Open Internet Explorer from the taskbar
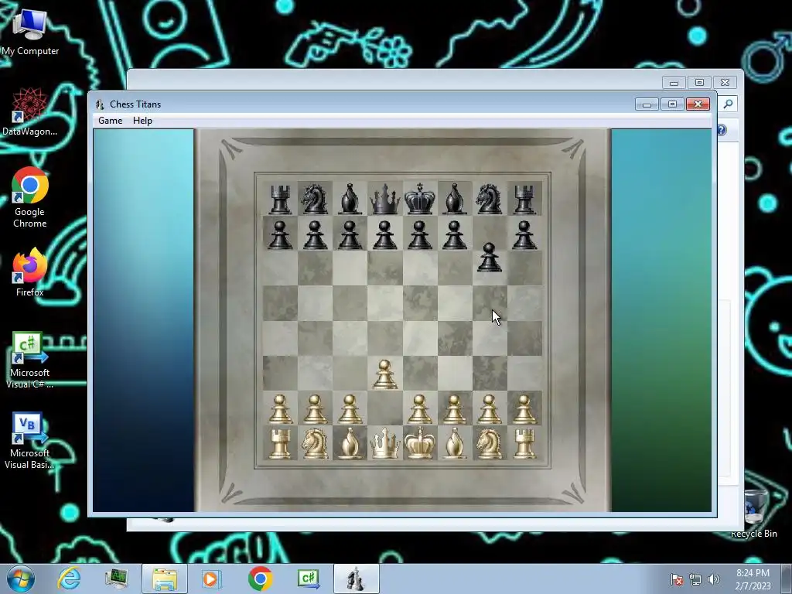 pyautogui.click(x=69, y=579)
